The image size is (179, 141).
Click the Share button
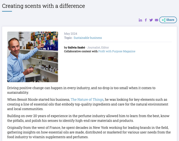pyautogui.click(x=168, y=20)
